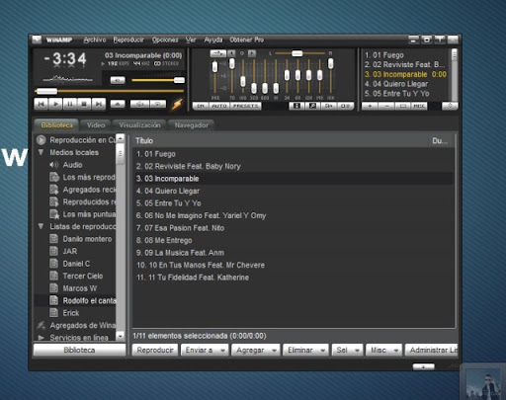Click sidebar scrollbar down arrow

(121, 336)
